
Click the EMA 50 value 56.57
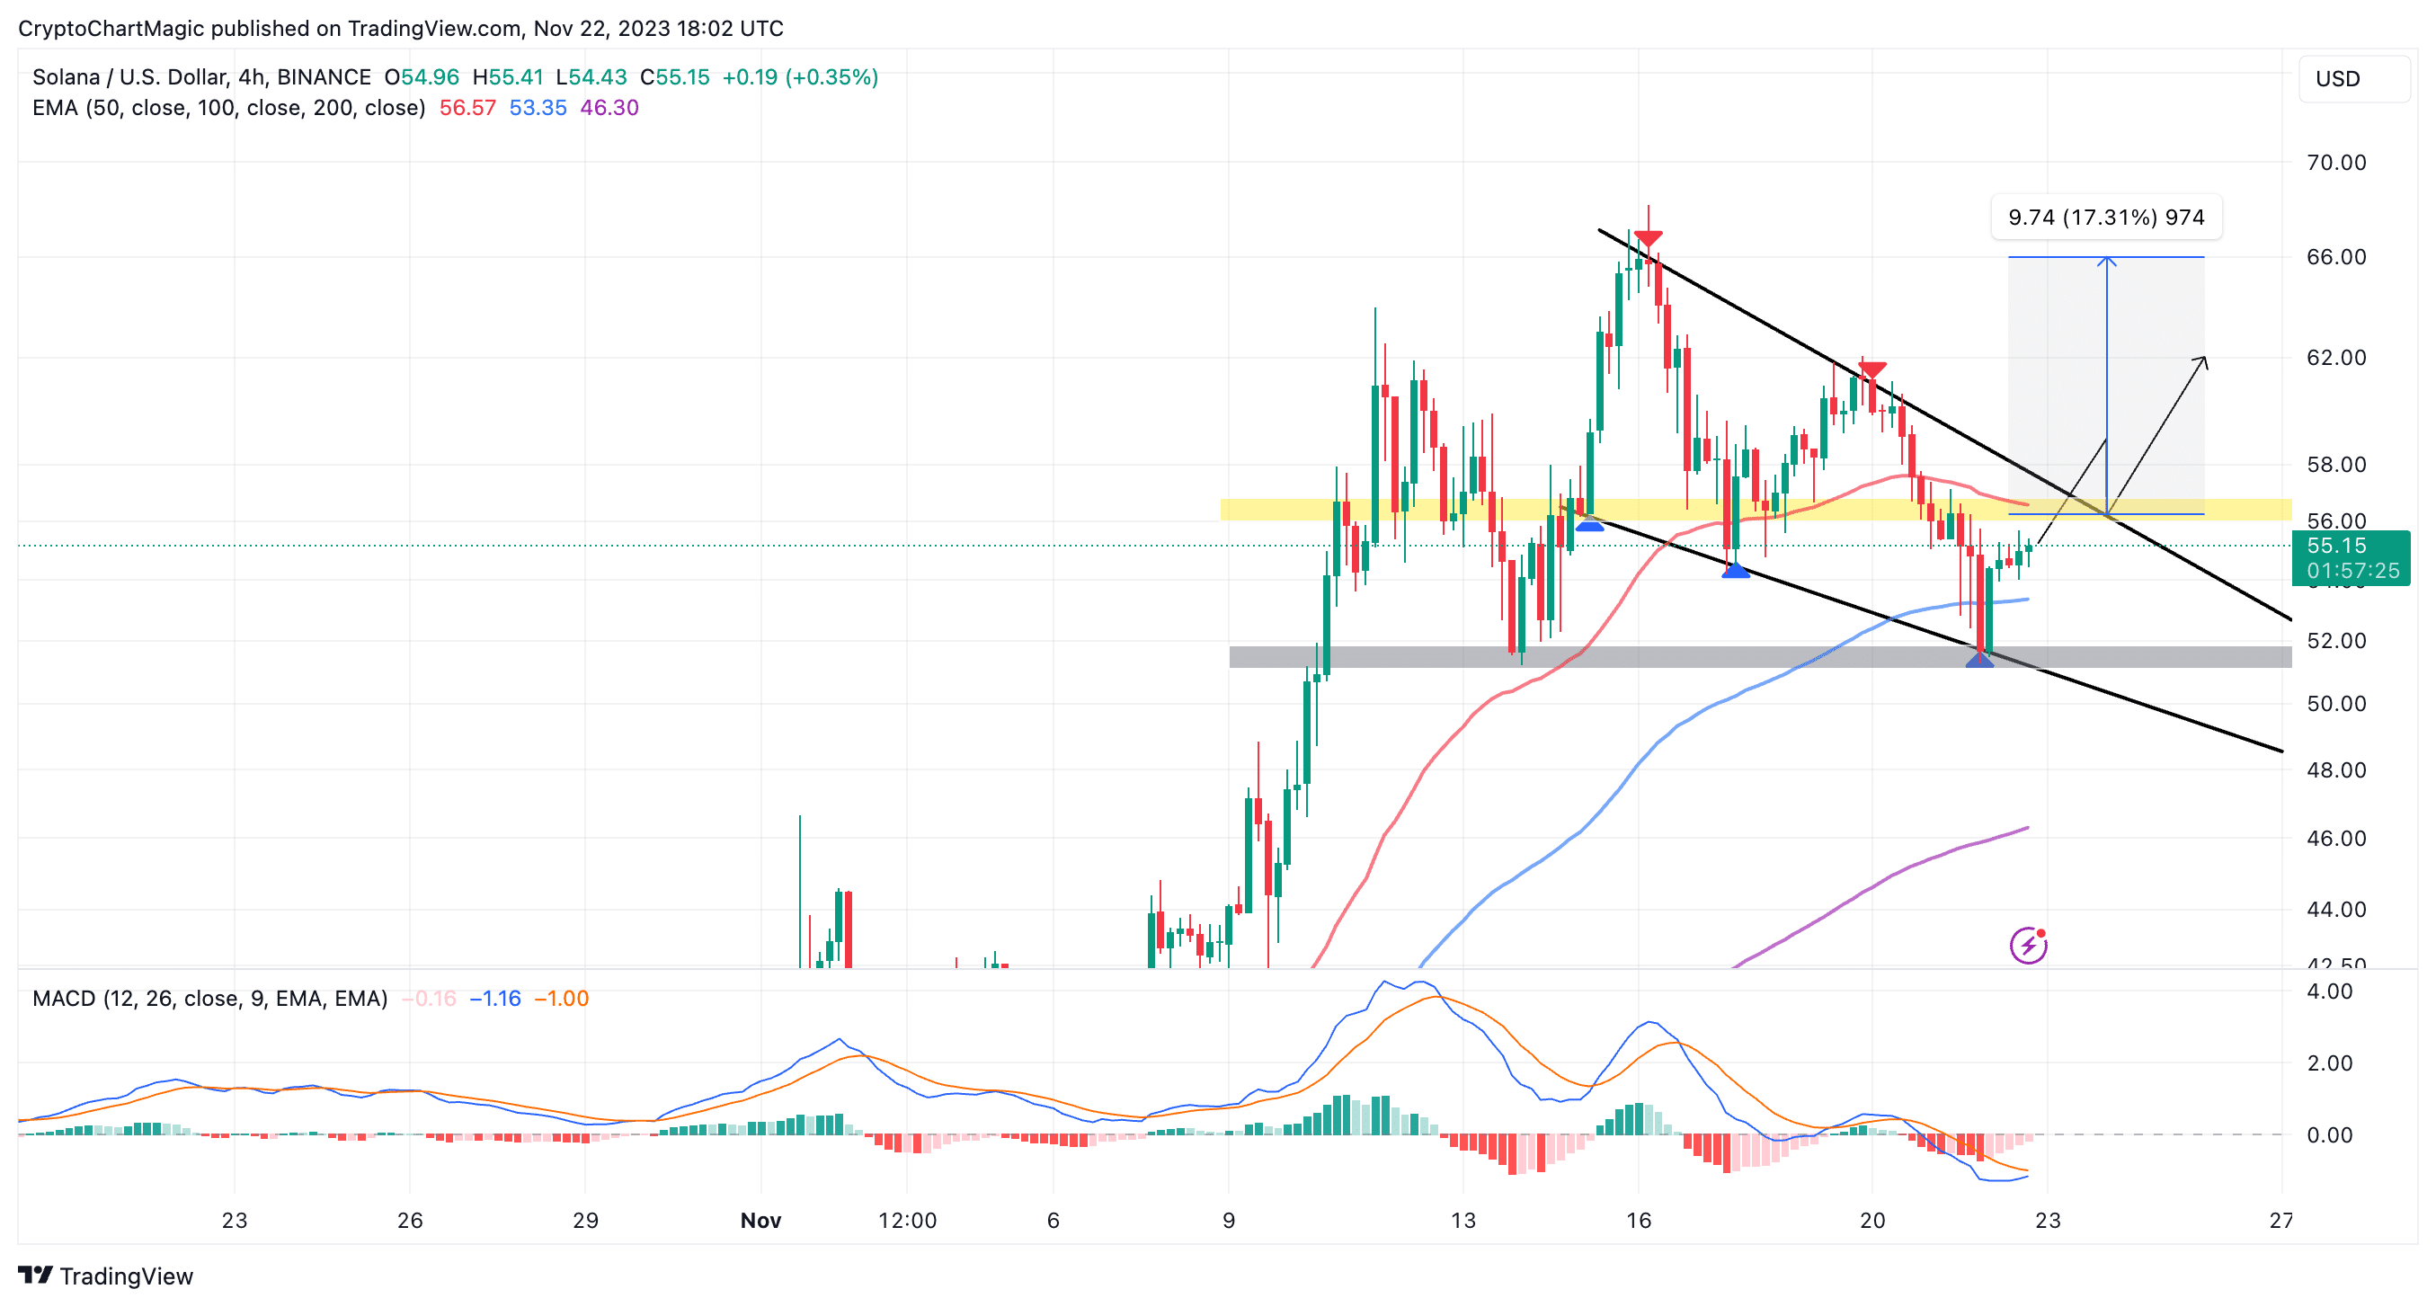pyautogui.click(x=467, y=108)
